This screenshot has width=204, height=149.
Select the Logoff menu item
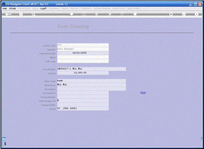[43, 8]
